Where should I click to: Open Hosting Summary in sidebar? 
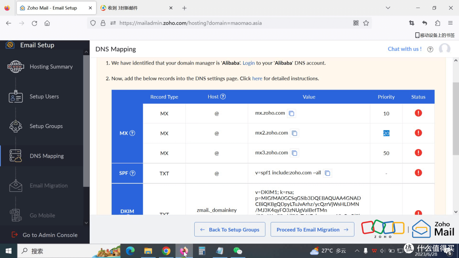[x=42, y=67]
